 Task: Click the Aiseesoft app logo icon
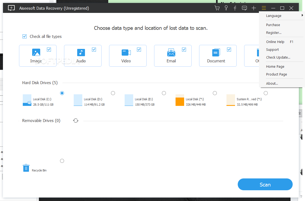coord(11,8)
